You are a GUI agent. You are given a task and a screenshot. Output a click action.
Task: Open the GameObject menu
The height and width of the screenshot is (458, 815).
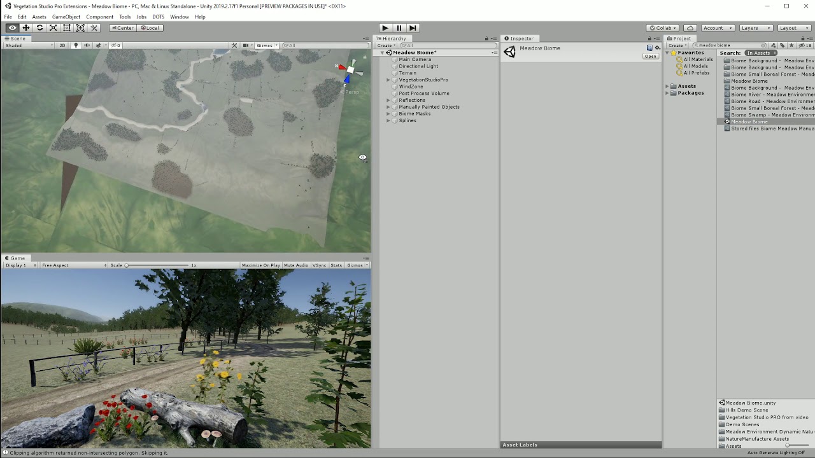(66, 17)
